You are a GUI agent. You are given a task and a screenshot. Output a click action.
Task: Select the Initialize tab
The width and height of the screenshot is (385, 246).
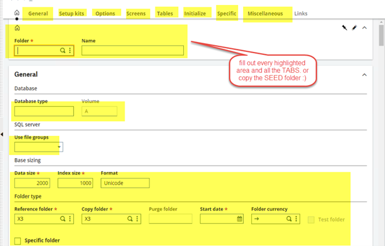click(195, 14)
